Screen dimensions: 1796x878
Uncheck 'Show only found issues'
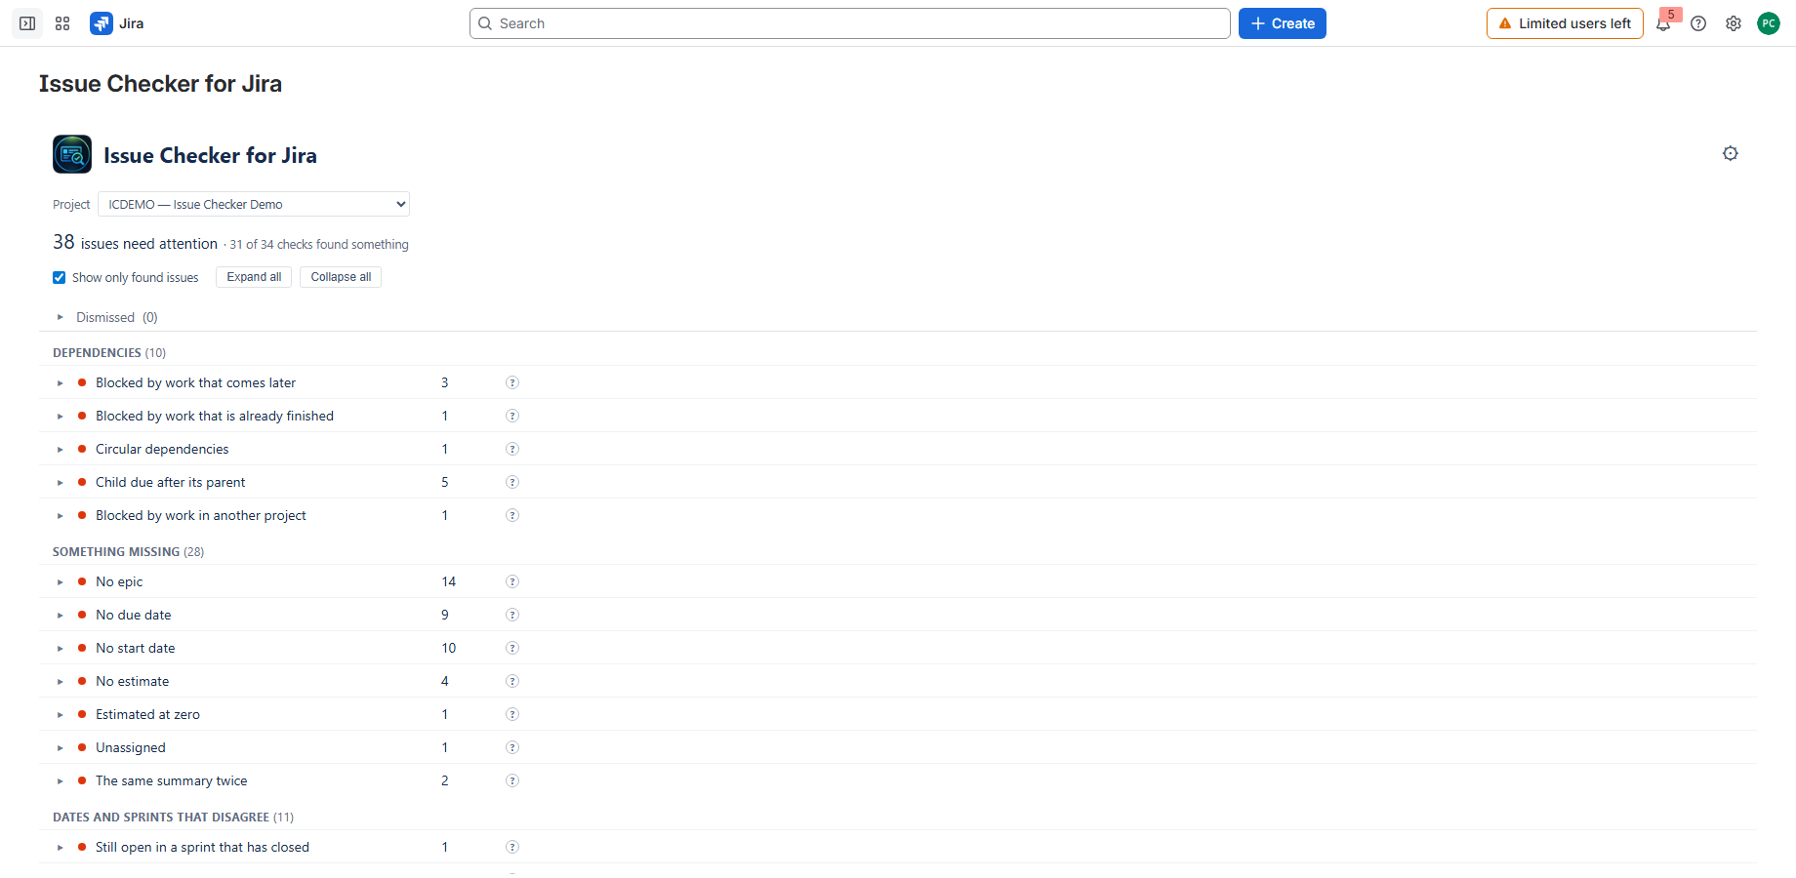pyautogui.click(x=60, y=278)
